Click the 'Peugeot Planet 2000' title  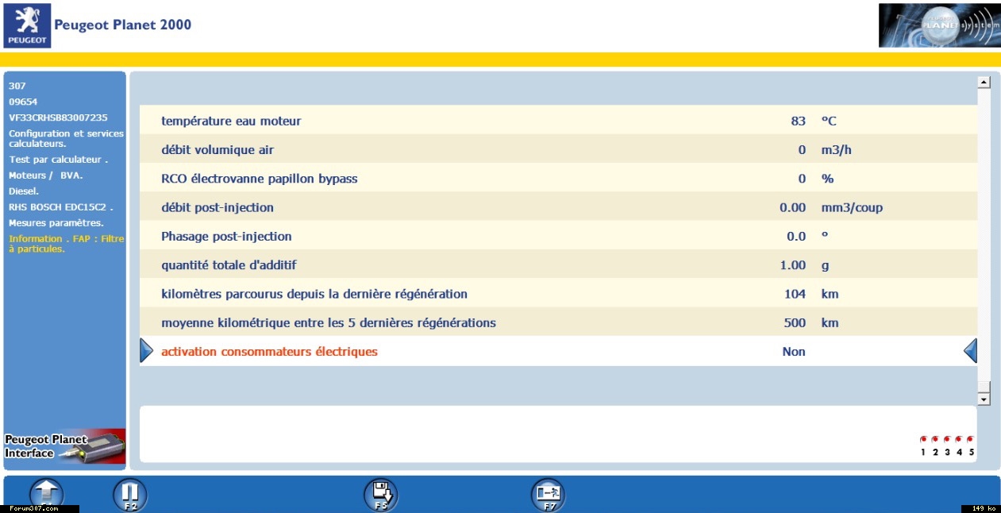pyautogui.click(x=122, y=25)
